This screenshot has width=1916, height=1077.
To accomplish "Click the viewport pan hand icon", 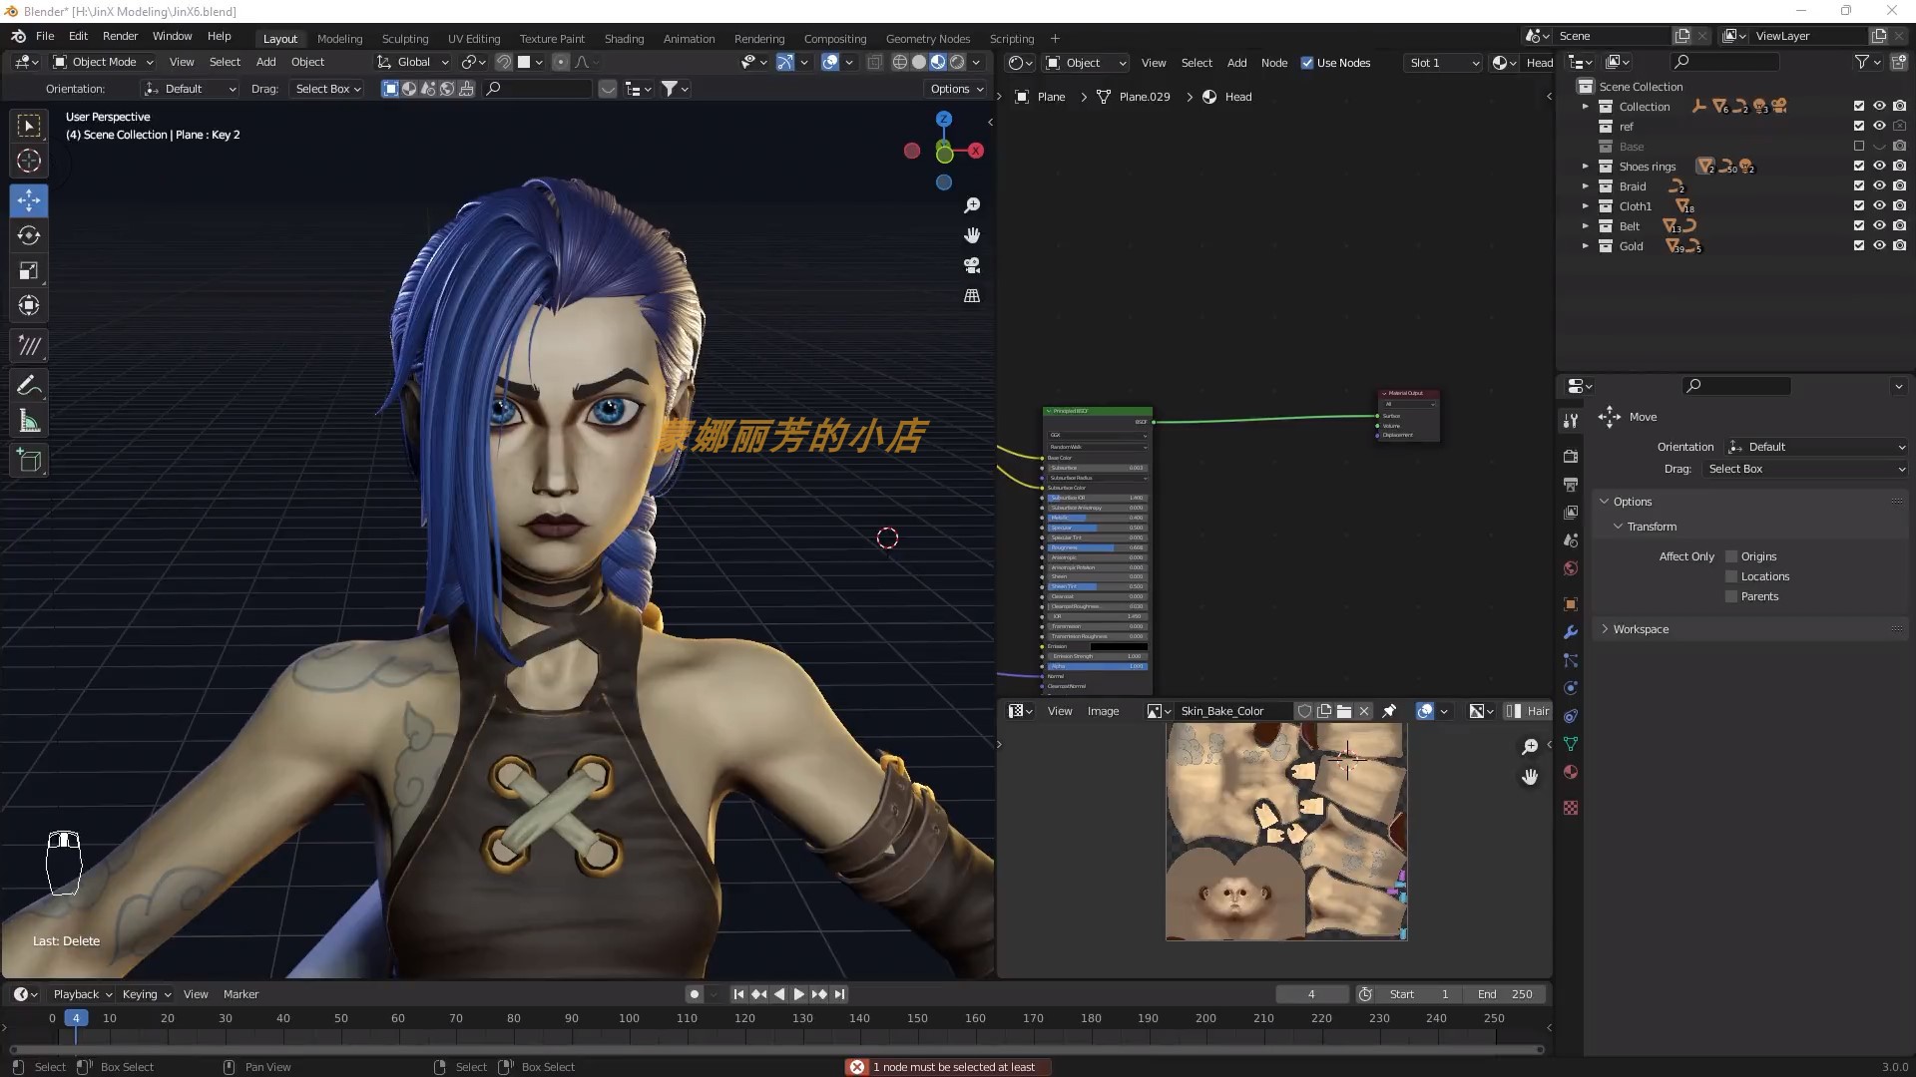I will click(972, 235).
